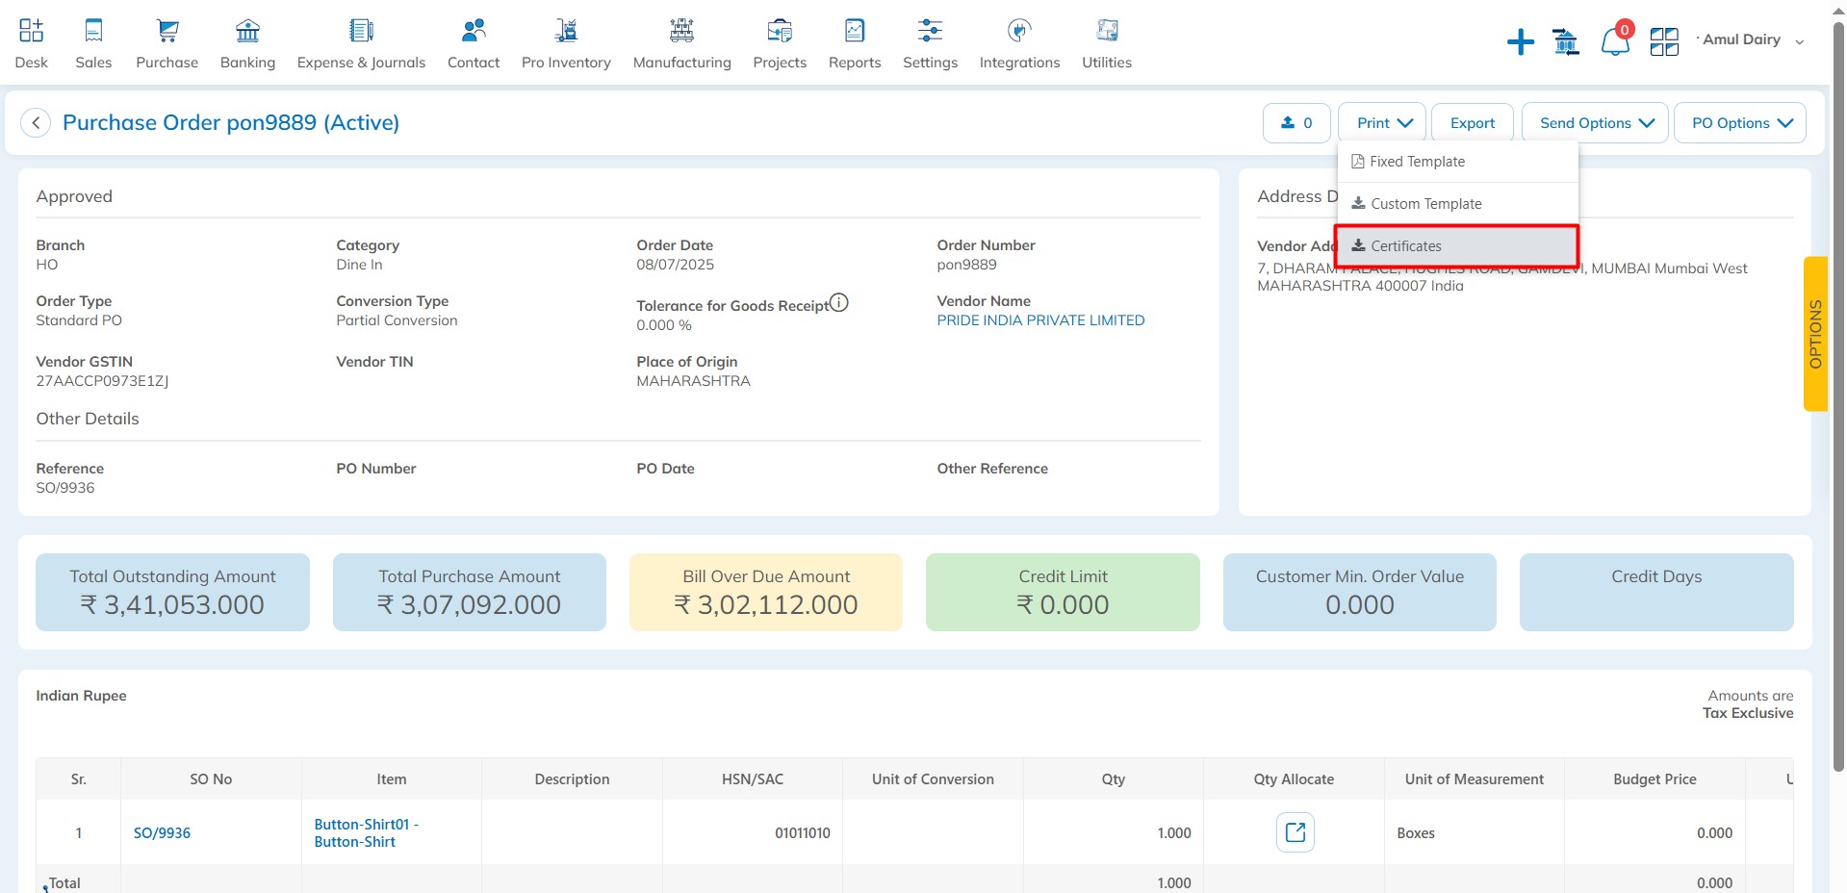Select Certificates from Print menu
Image resolution: width=1847 pixels, height=893 pixels.
coord(1457,246)
